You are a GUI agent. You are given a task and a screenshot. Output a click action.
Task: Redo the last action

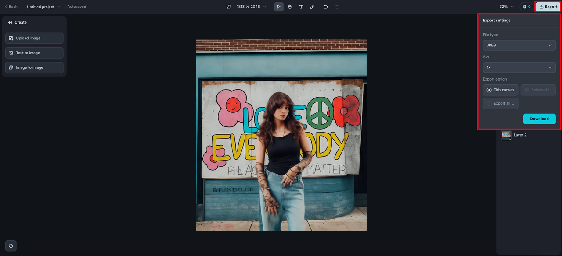tap(337, 7)
